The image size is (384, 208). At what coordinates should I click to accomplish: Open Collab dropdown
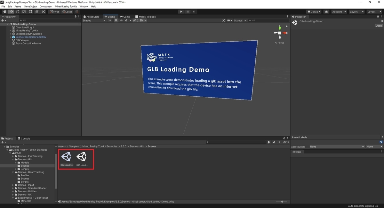[x=314, y=12]
